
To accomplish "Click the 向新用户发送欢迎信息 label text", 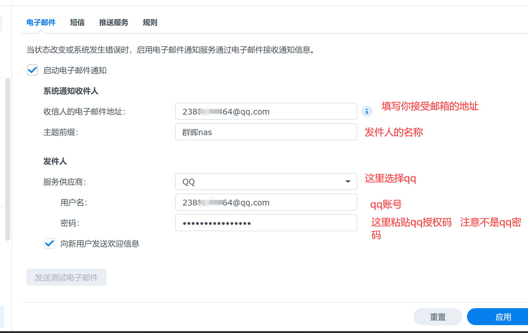I will point(100,244).
